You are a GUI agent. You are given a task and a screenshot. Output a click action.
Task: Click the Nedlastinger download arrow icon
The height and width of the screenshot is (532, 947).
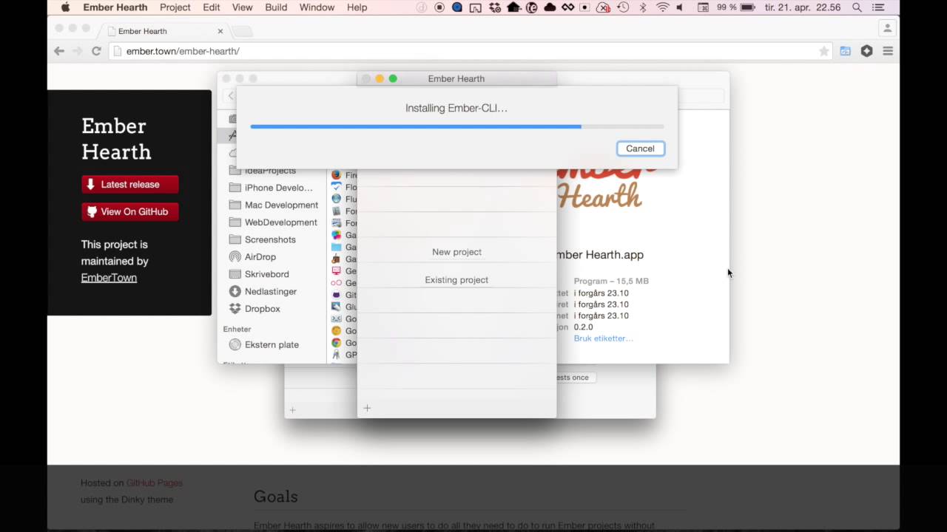[x=235, y=291]
